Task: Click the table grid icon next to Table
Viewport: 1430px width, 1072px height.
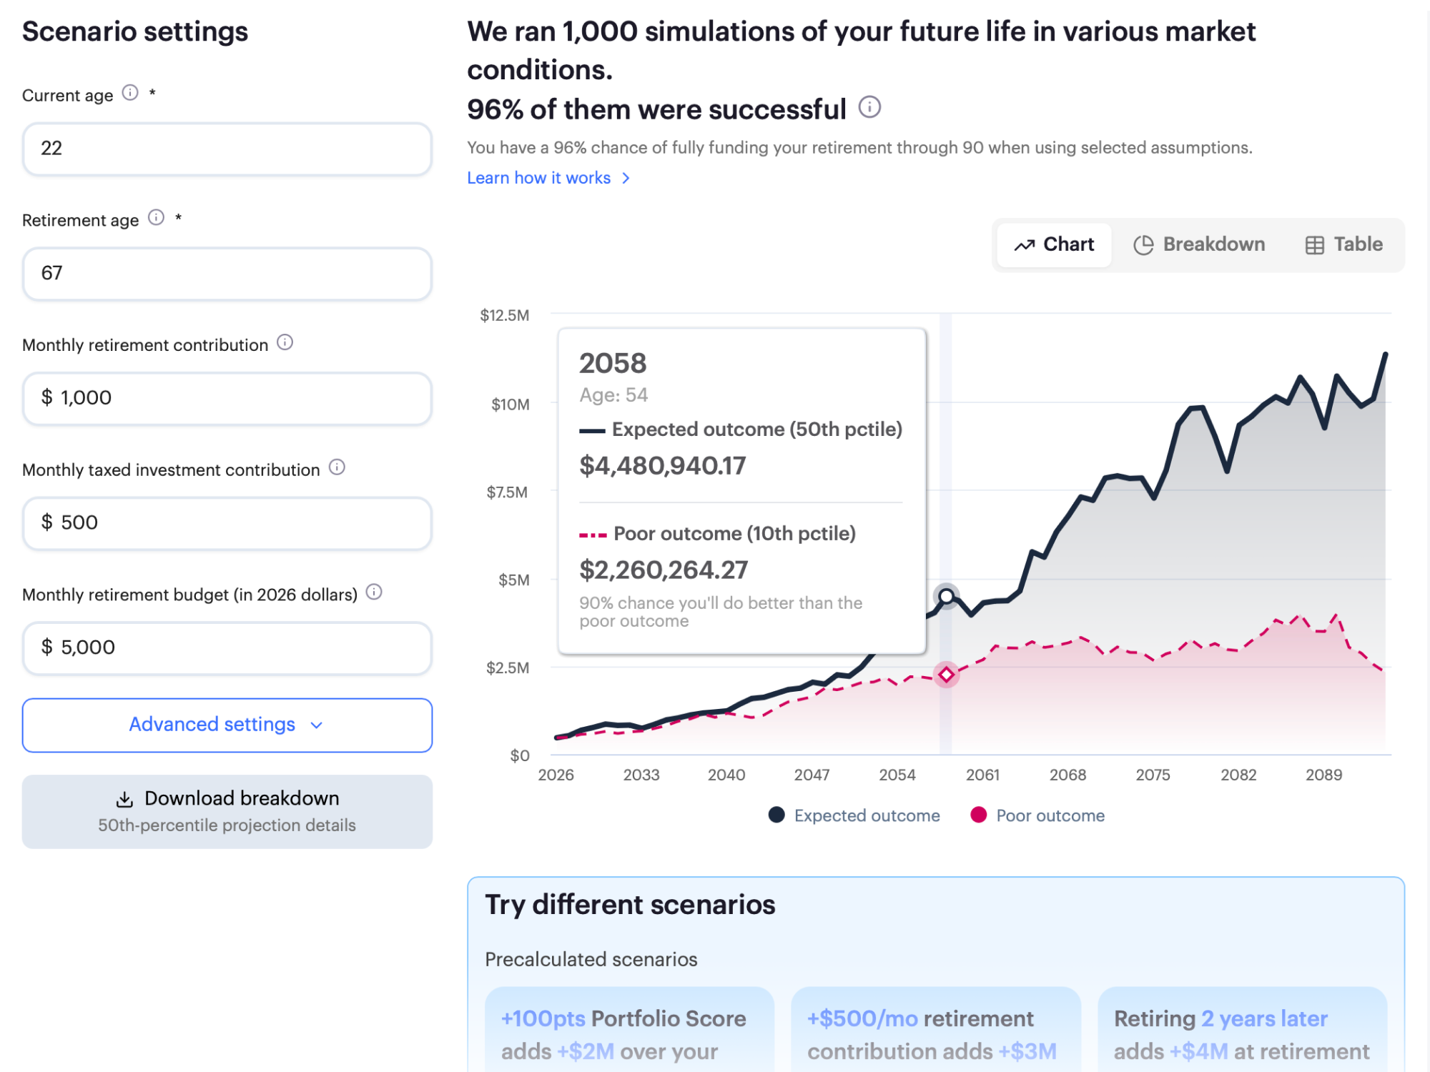Action: (x=1313, y=244)
